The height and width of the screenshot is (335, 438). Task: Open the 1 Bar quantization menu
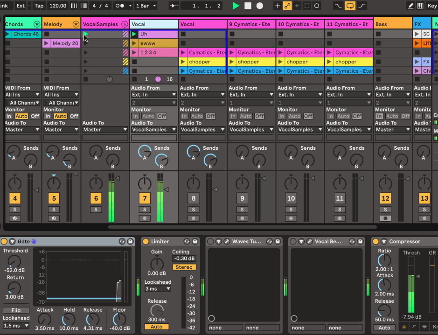(146, 6)
